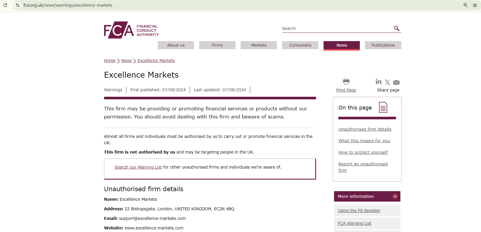Share page by email envelope icon
The height and width of the screenshot is (232, 481).
coord(396,83)
